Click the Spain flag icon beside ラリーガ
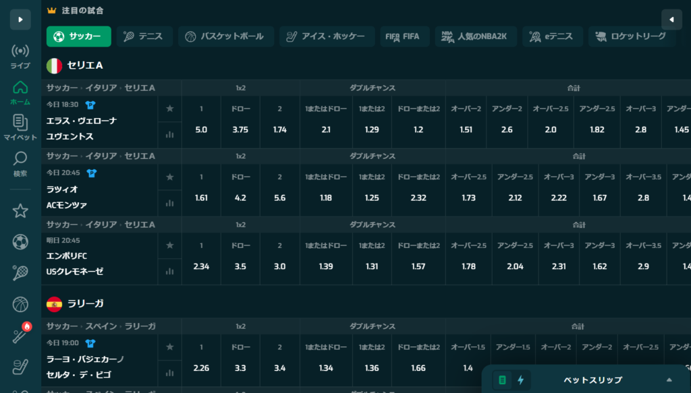This screenshot has width=691, height=393. coord(54,304)
